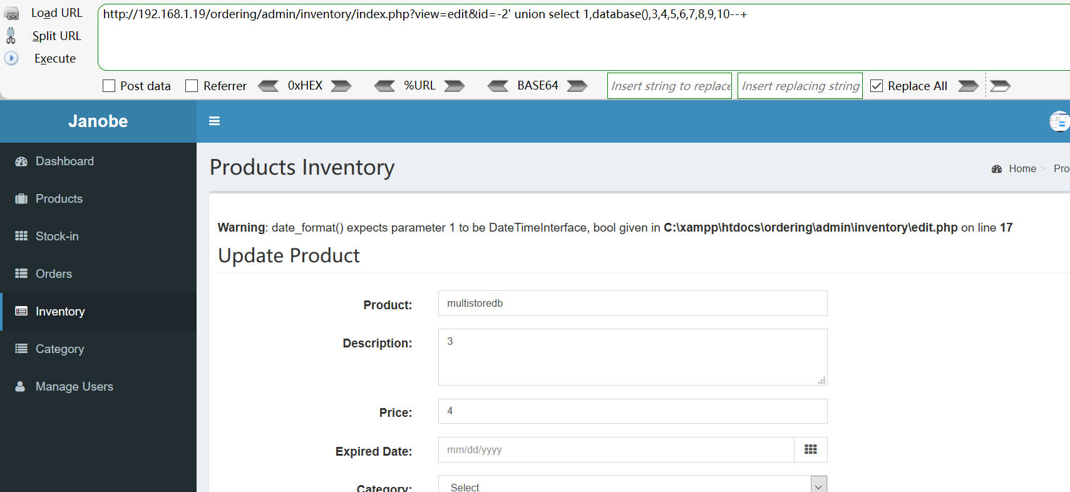Open Category in the sidebar
The height and width of the screenshot is (492, 1070).
[x=98, y=349]
